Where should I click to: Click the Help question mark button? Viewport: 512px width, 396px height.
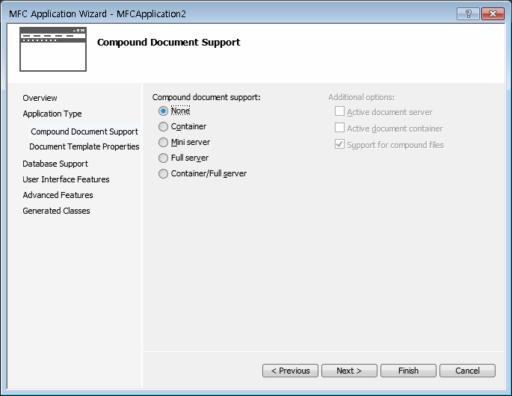point(468,13)
